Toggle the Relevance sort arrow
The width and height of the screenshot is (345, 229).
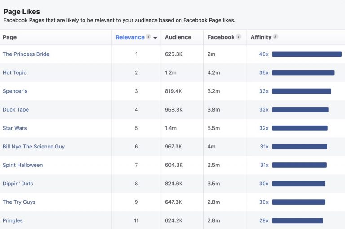click(x=155, y=38)
